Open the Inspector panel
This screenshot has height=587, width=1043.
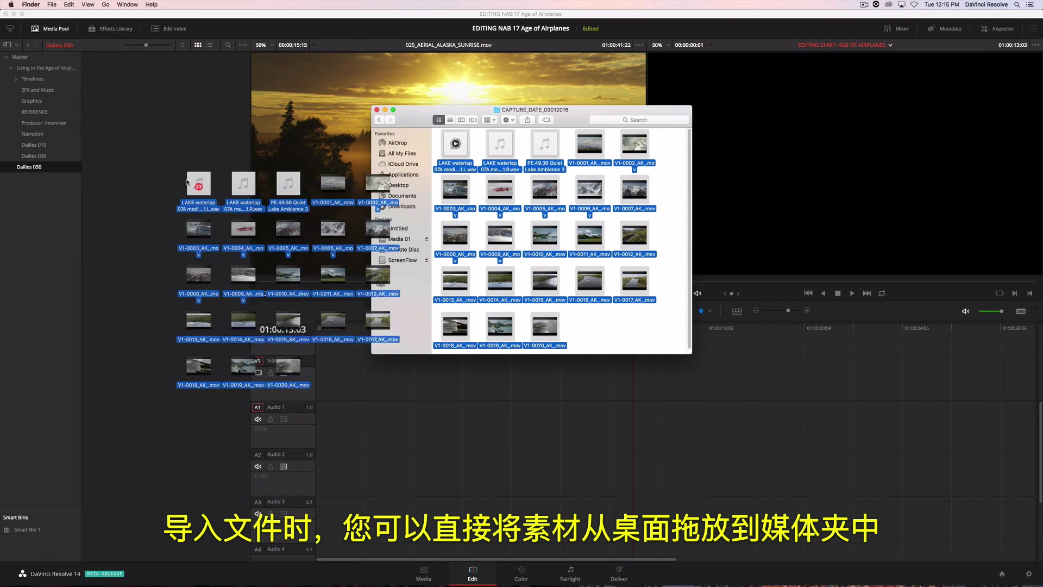997,29
